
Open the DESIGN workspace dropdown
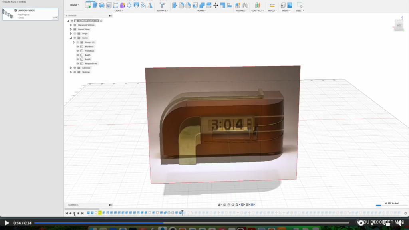pos(74,5)
